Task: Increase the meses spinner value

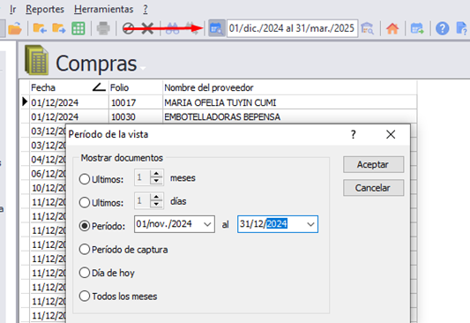Action: pos(156,174)
